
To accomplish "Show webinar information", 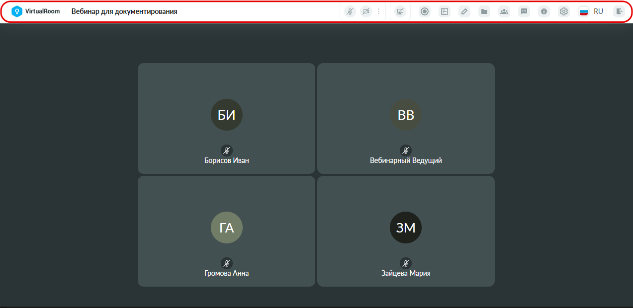I will point(544,11).
